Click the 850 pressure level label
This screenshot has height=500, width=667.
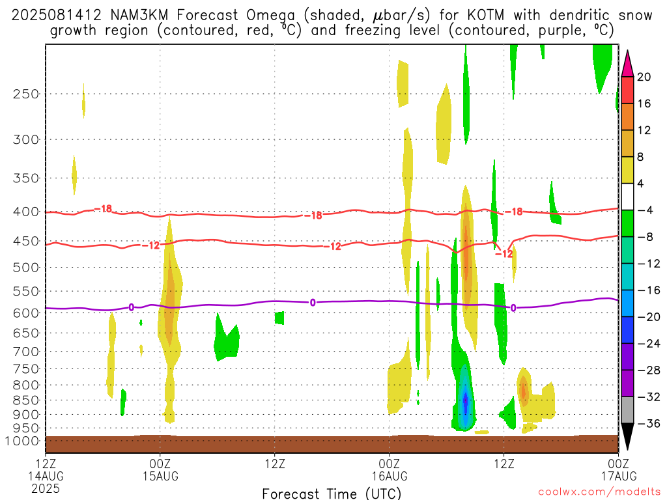pyautogui.click(x=26, y=400)
